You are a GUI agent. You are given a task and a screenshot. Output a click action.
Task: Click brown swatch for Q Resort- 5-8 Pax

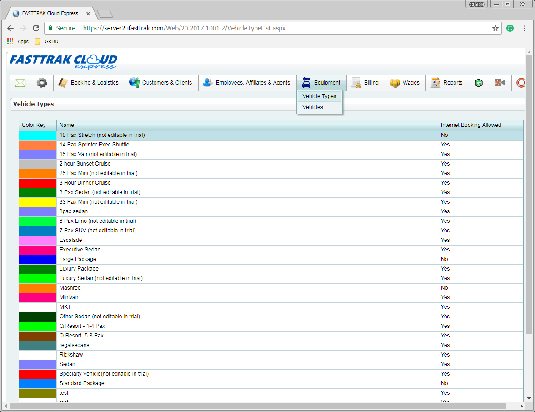coord(38,336)
